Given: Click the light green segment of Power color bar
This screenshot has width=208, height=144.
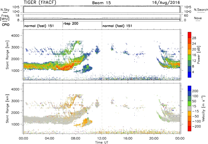Looking at the screenshot, I should 190,58.
